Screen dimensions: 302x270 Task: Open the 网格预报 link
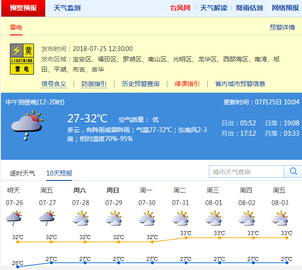click(x=285, y=8)
